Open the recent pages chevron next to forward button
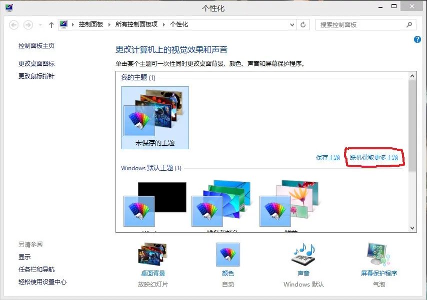Image resolution: width=427 pixels, height=300 pixels. pyautogui.click(x=39, y=24)
